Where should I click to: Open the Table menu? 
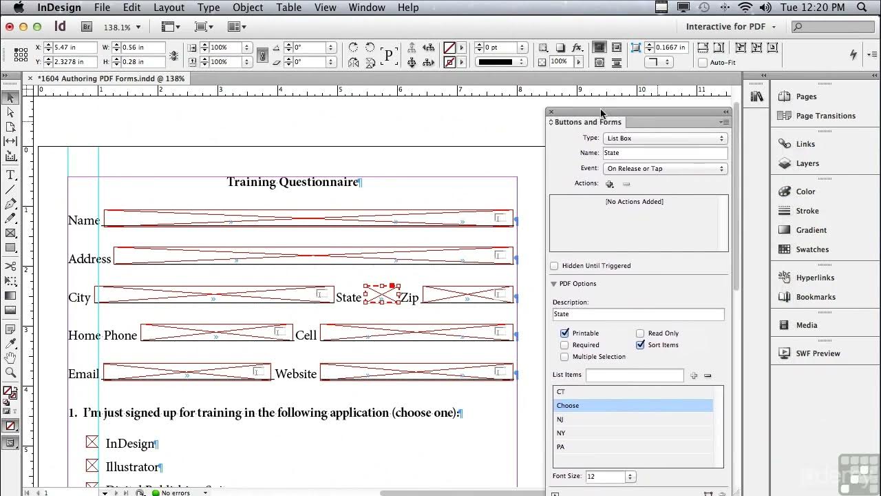[x=289, y=8]
